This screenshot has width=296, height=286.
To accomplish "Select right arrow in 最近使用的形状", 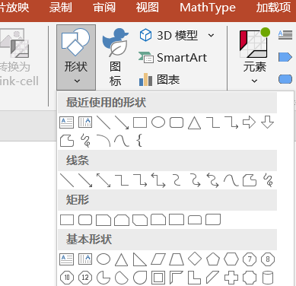I will [x=249, y=122].
